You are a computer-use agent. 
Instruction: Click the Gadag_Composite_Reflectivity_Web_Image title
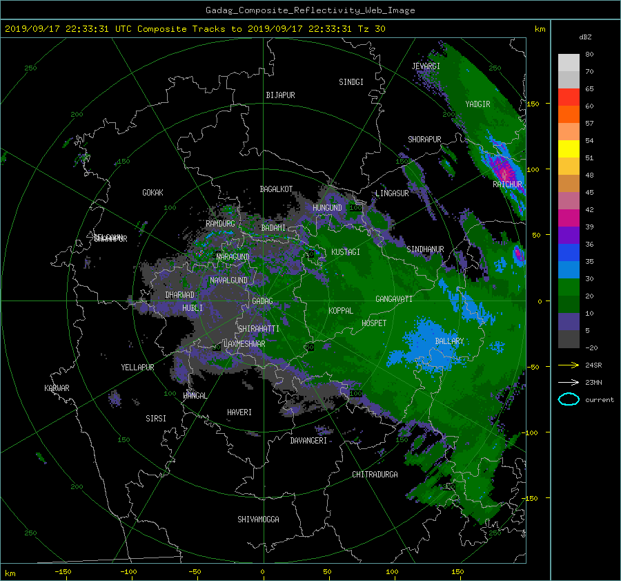pyautogui.click(x=310, y=10)
